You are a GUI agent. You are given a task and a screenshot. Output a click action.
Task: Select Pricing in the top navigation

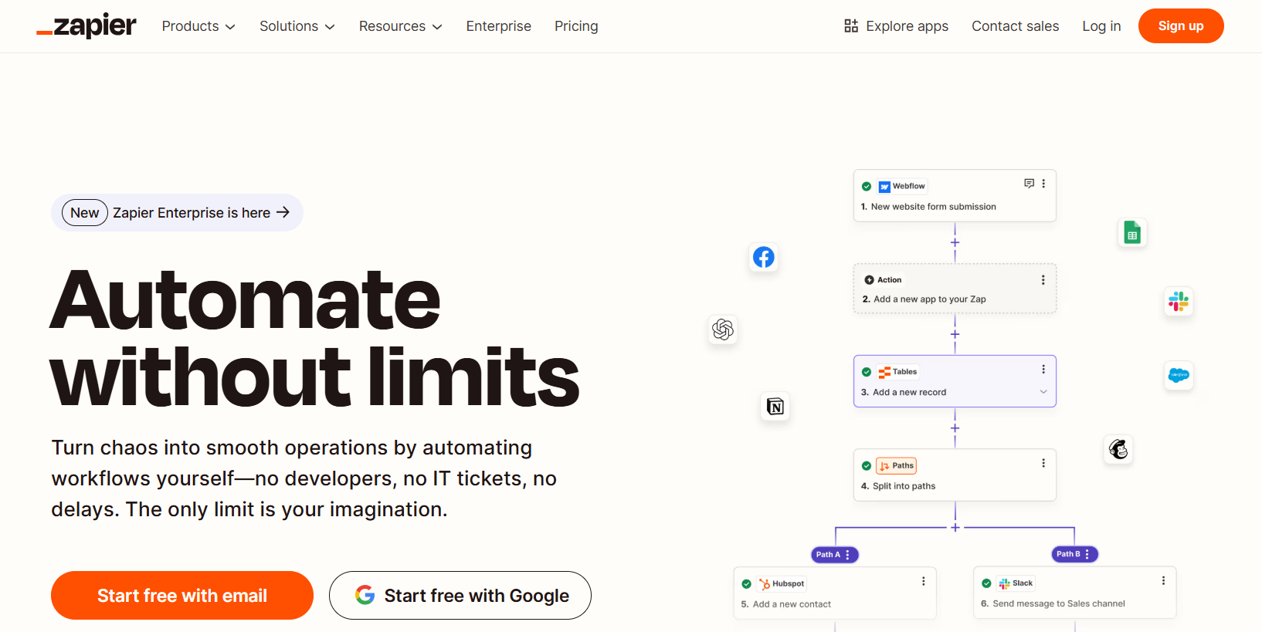[x=576, y=25]
